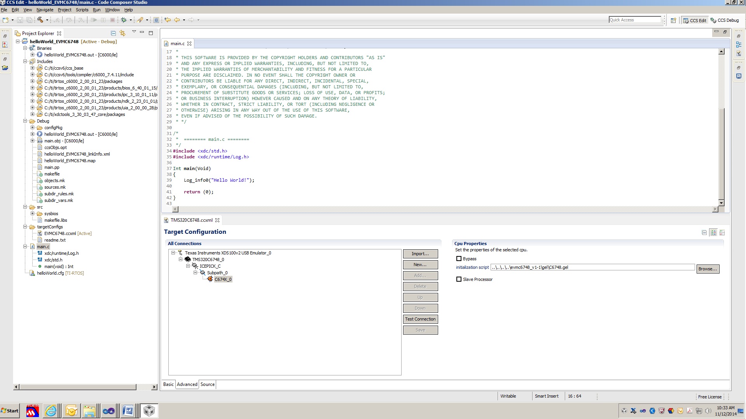Click the New file wizard icon

(5, 20)
